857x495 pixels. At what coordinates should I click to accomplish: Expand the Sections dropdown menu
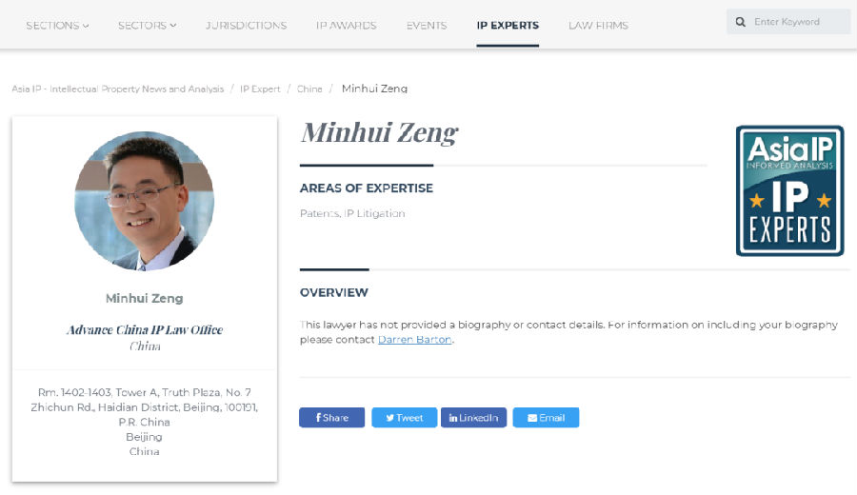pos(57,25)
